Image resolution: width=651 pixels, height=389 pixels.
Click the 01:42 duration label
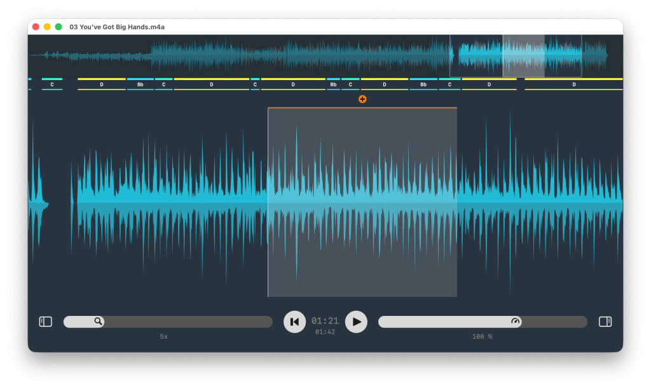(x=325, y=331)
